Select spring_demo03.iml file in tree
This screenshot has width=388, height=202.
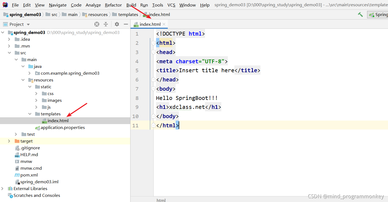(x=39, y=182)
